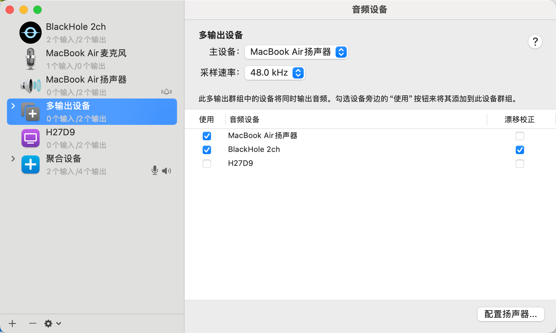Image resolution: width=556 pixels, height=333 pixels.
Task: Open the gear actions menu
Action: 53,324
